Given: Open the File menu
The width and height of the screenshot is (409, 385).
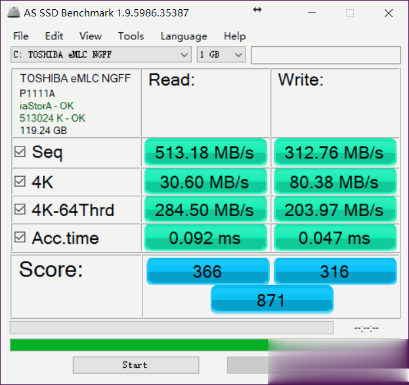Looking at the screenshot, I should click(20, 36).
